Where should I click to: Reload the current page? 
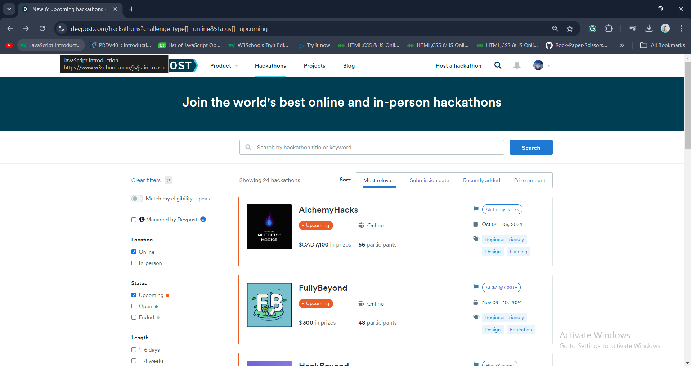point(42,28)
